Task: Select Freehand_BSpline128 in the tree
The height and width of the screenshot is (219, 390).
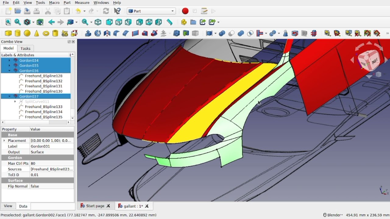Action: [x=44, y=76]
